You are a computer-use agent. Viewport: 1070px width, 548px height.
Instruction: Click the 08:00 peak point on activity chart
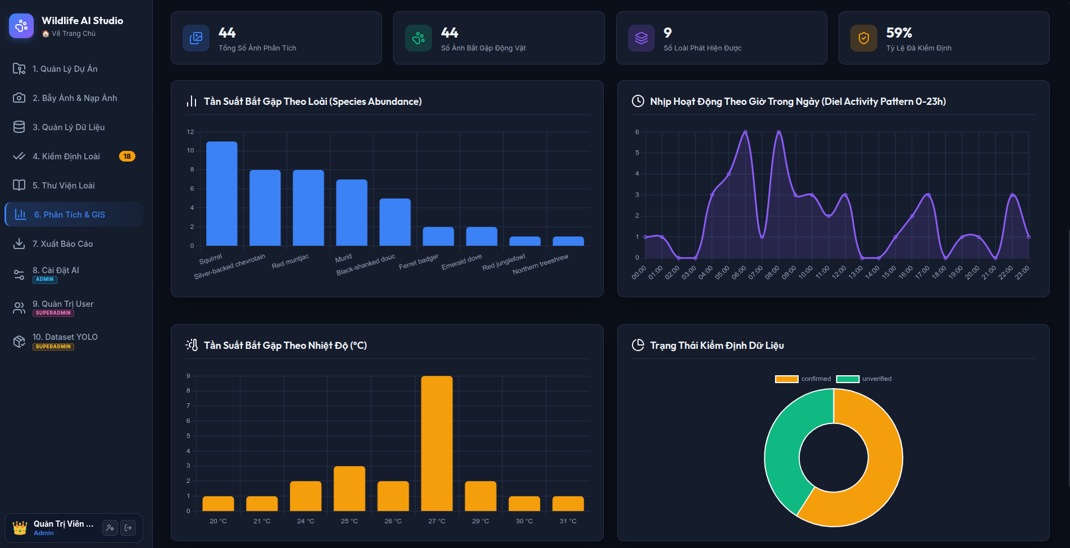778,132
